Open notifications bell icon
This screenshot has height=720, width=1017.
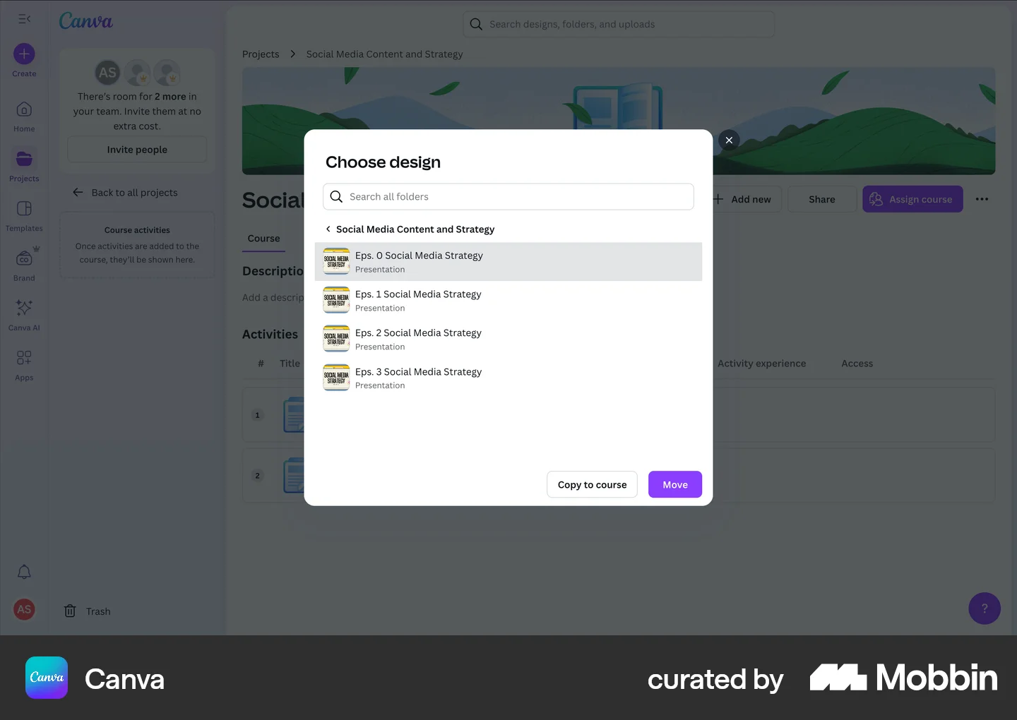point(24,572)
